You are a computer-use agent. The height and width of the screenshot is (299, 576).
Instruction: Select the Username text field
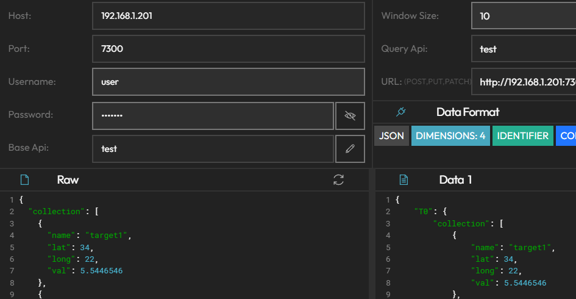[x=228, y=82]
